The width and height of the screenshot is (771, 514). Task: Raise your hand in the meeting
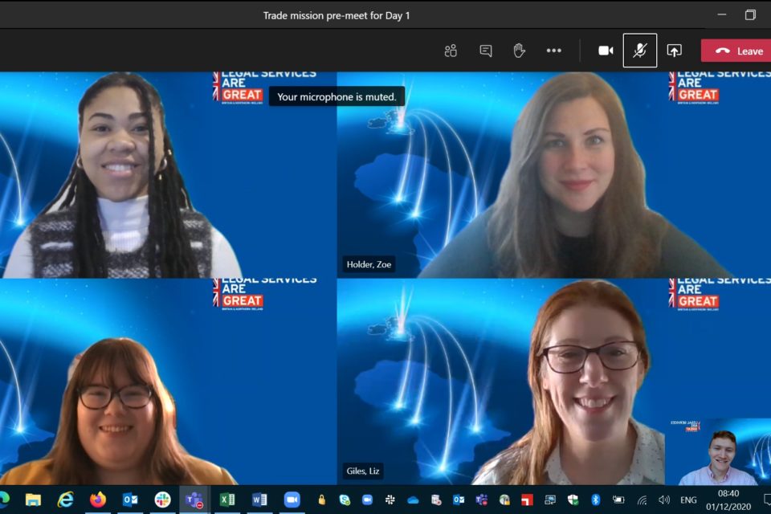520,50
